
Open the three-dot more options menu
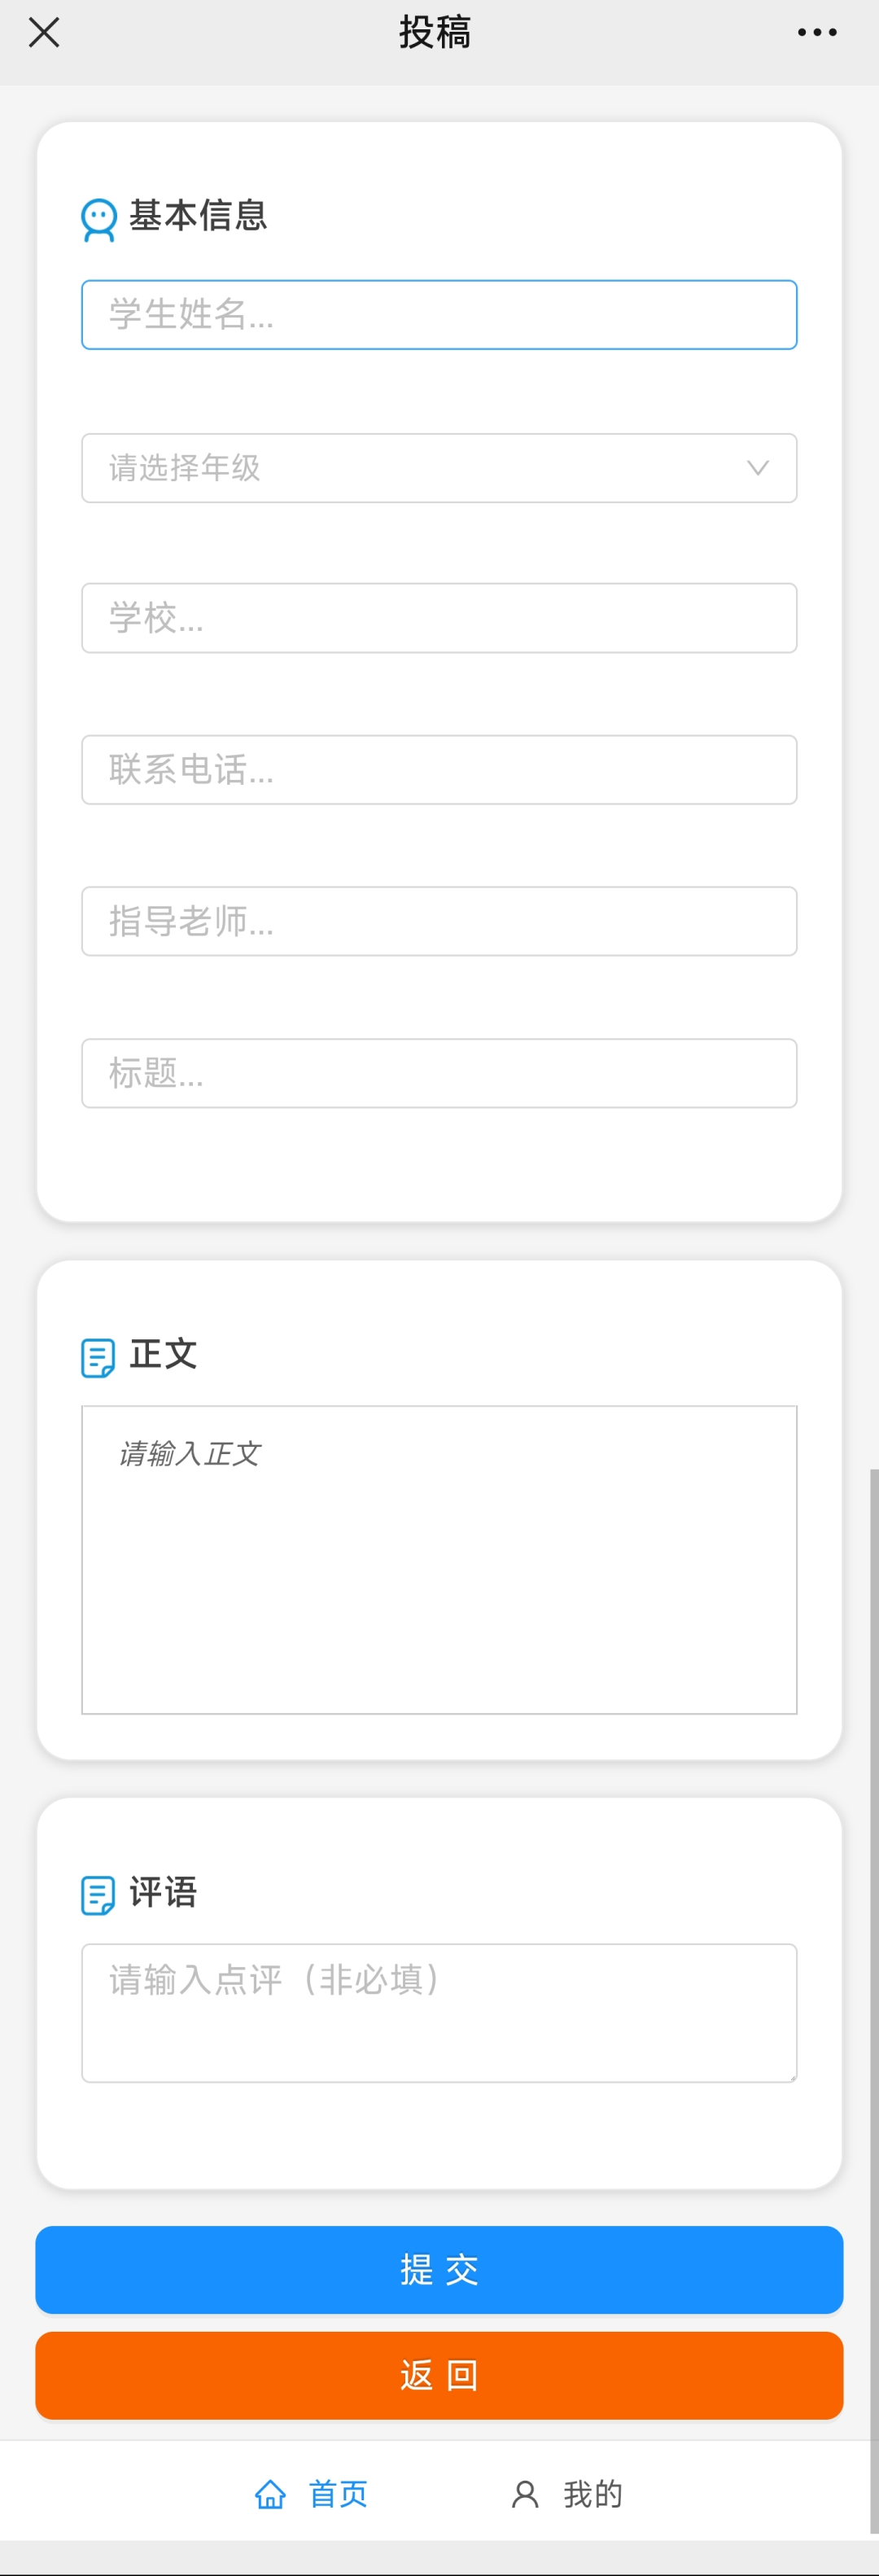click(x=816, y=33)
